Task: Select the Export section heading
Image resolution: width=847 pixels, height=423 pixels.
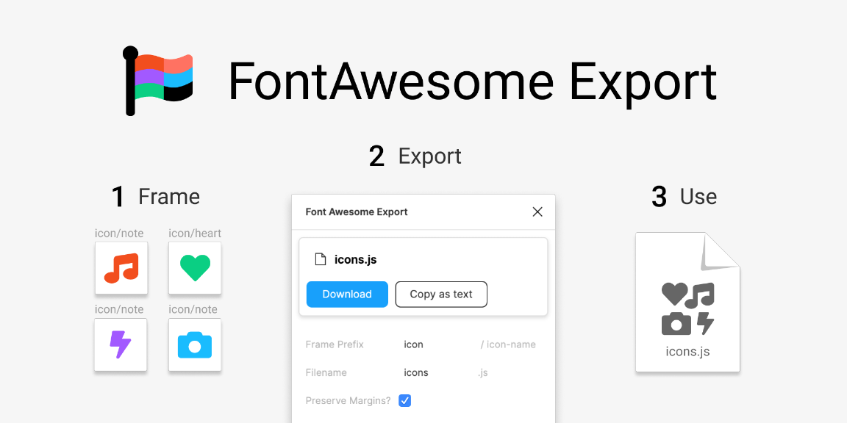Action: (x=415, y=156)
